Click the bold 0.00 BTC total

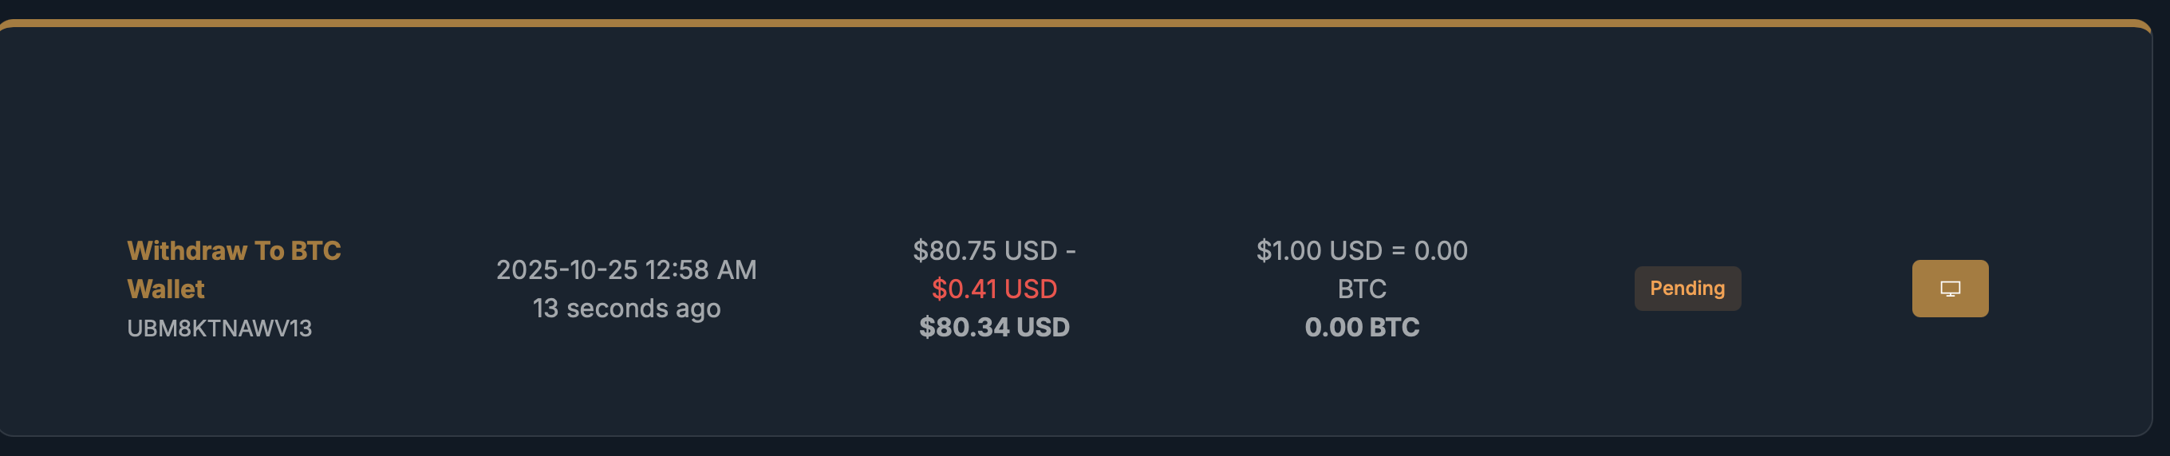point(1361,328)
